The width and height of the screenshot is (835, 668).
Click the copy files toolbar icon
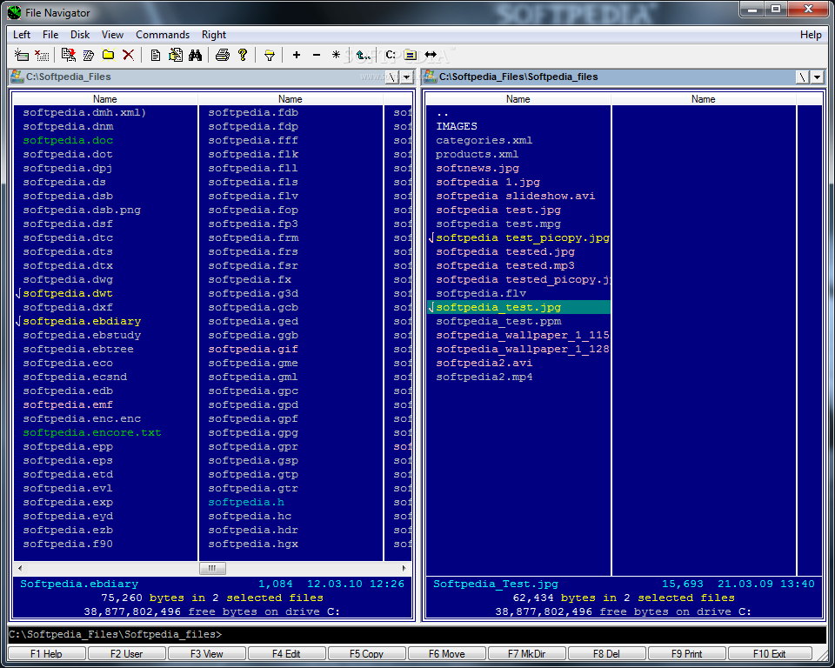coord(68,55)
